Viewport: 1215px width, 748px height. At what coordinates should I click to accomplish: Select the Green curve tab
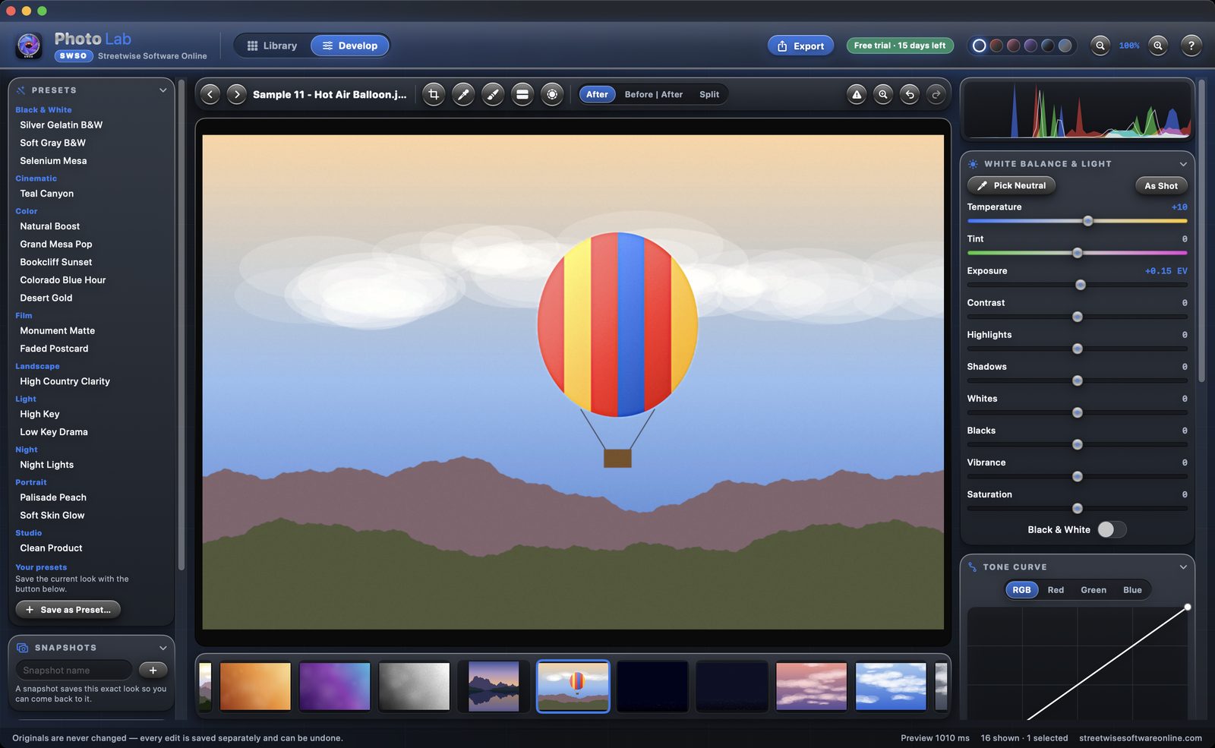[x=1093, y=590]
